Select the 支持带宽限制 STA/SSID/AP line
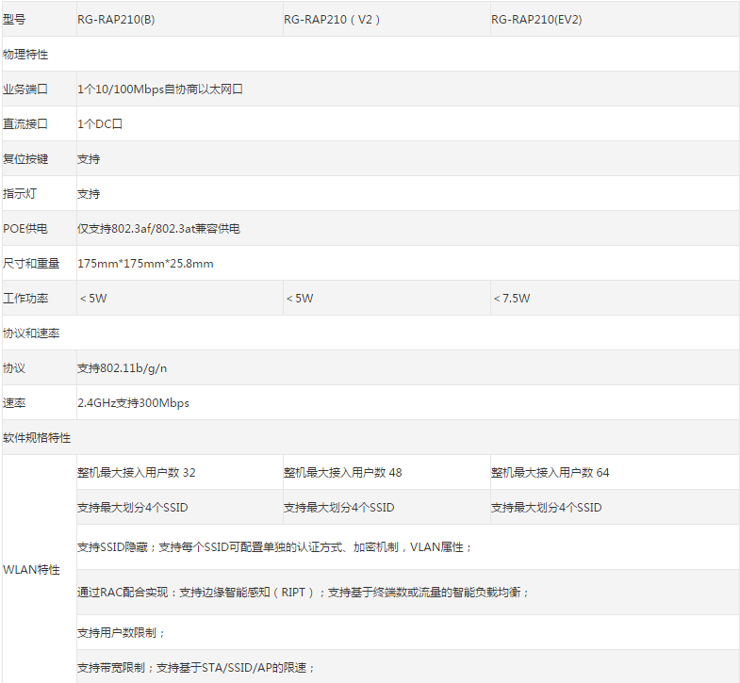This screenshot has height=683, width=740. click(x=196, y=668)
